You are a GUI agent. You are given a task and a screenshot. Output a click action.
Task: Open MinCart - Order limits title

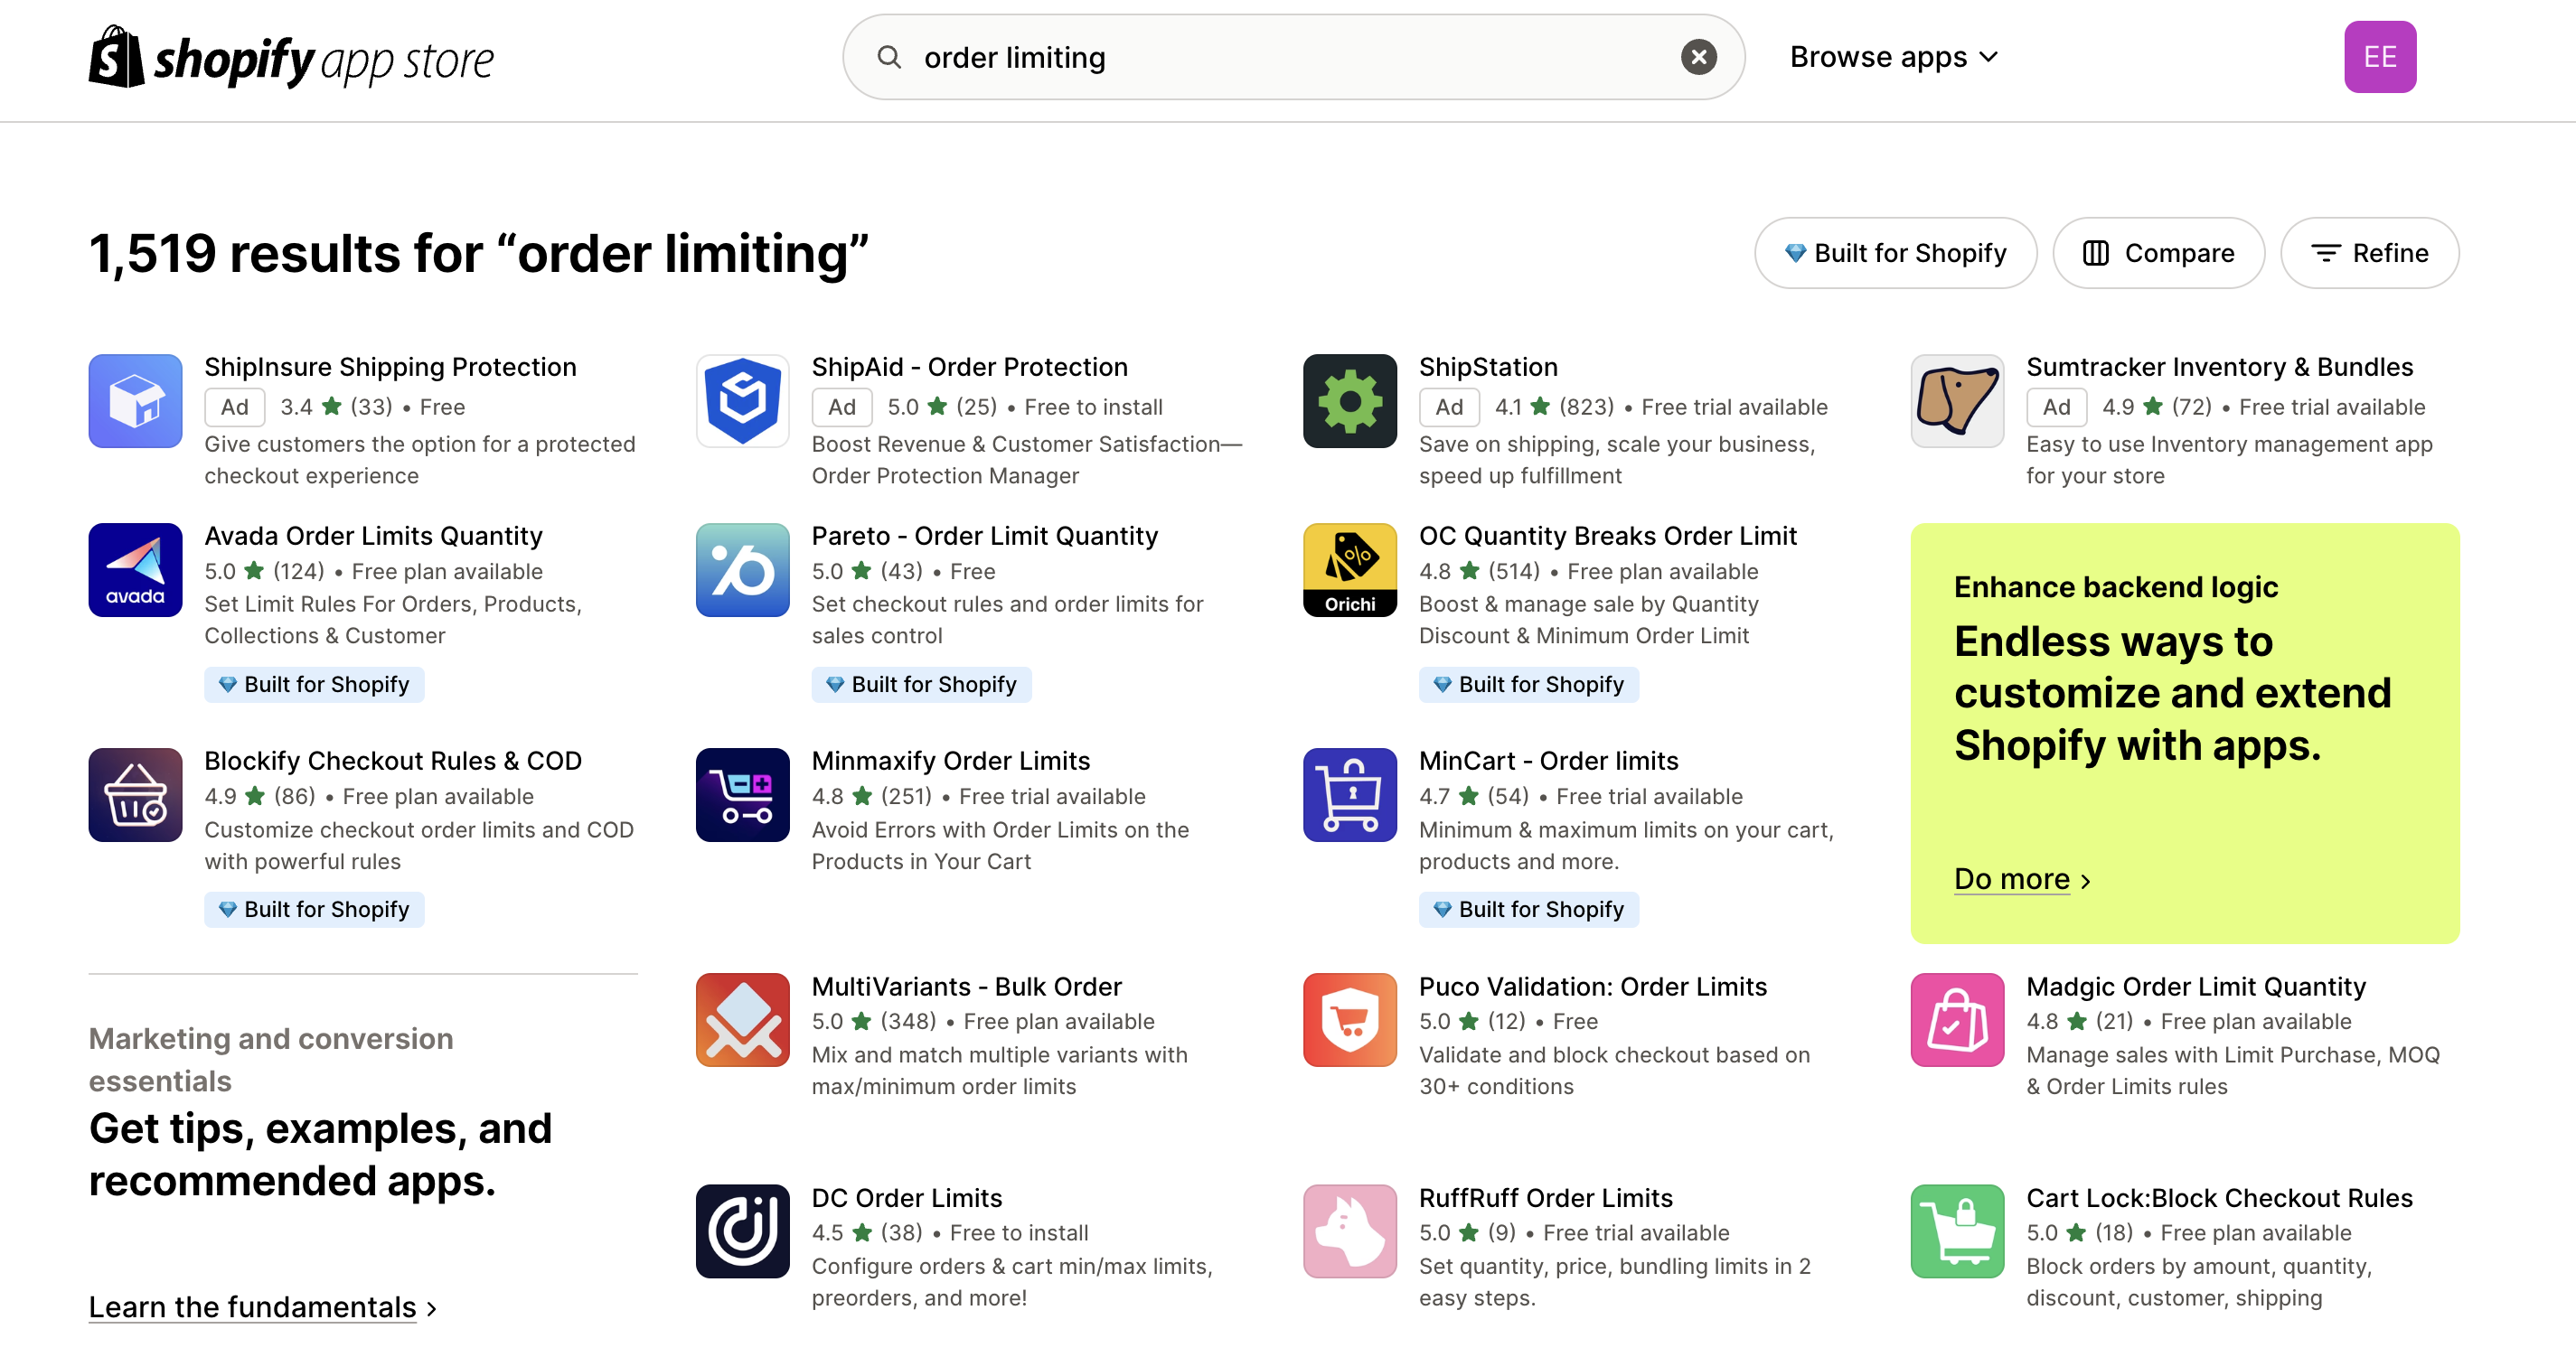click(x=1548, y=761)
